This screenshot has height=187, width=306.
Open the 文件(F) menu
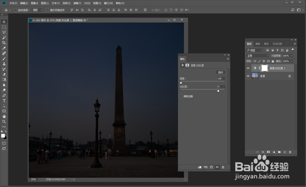click(13, 3)
